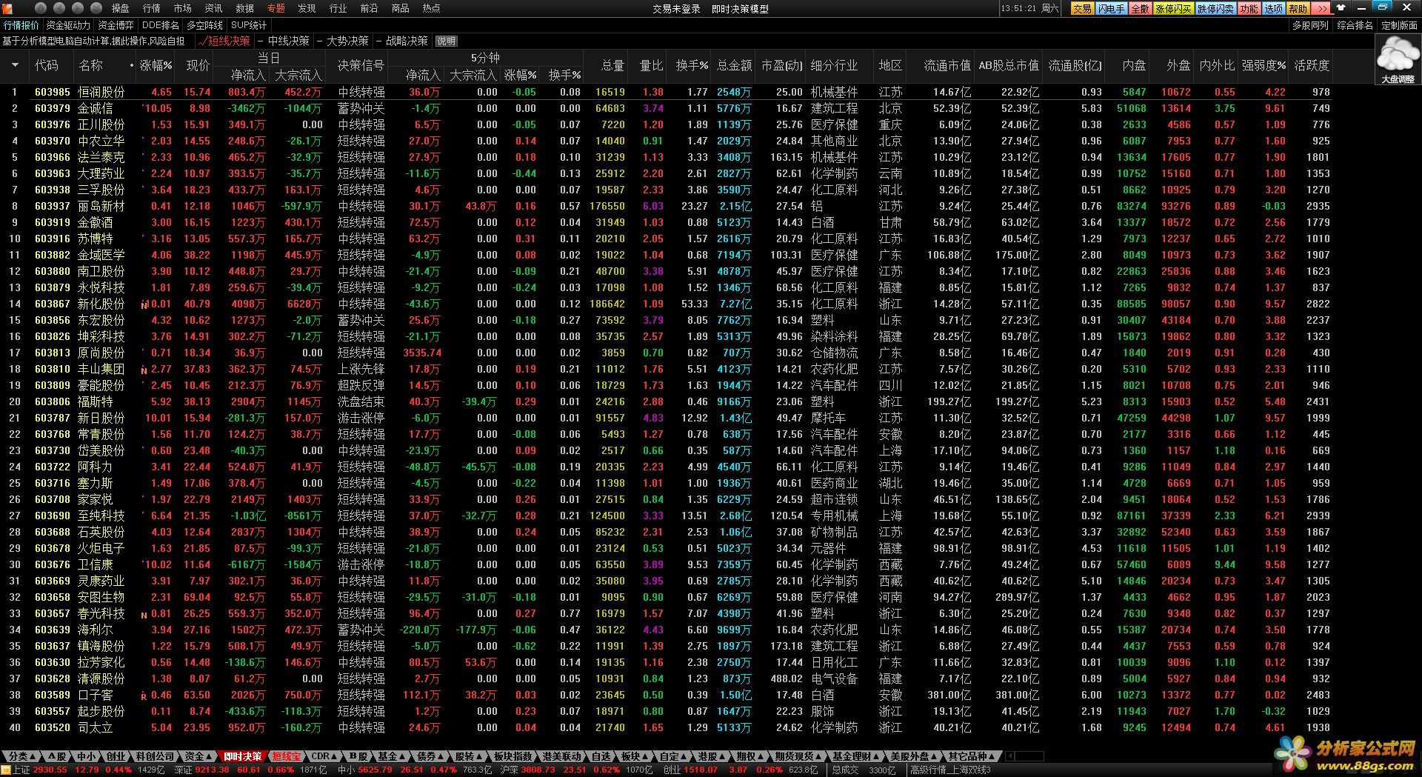Open the 数据 menu
1422x777 pixels.
point(244,8)
